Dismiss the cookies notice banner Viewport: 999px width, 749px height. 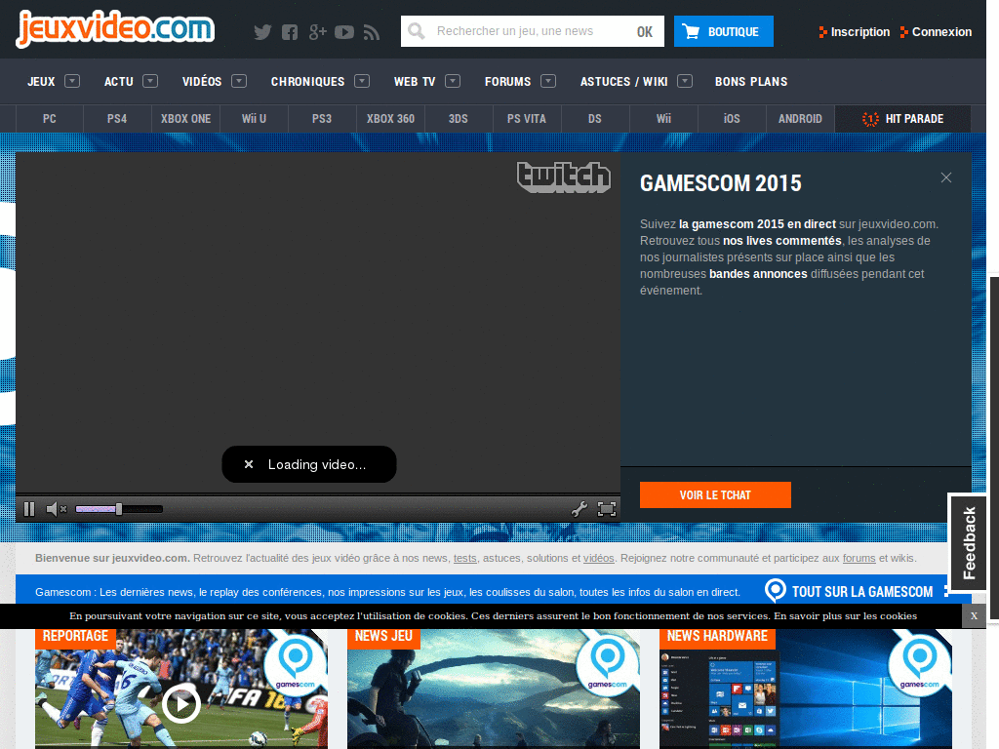pyautogui.click(x=974, y=616)
